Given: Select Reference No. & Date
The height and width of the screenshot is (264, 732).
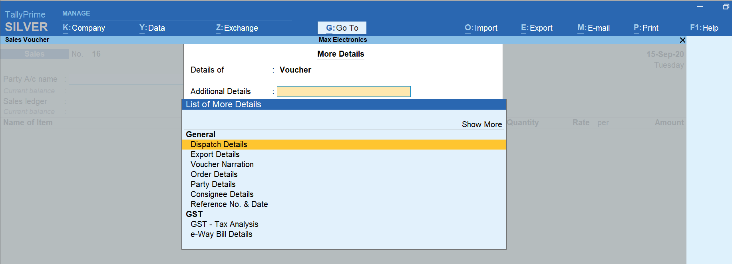Looking at the screenshot, I should pos(344,204).
